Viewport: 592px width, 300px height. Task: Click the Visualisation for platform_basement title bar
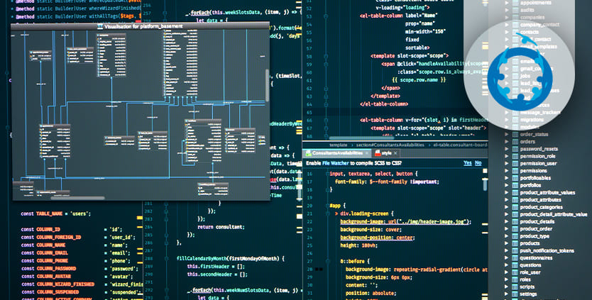pyautogui.click(x=141, y=26)
